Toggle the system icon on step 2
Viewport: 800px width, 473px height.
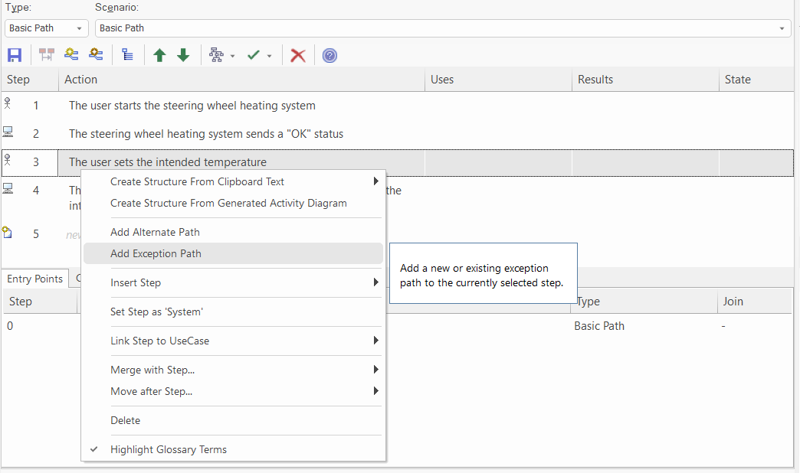[8, 133]
